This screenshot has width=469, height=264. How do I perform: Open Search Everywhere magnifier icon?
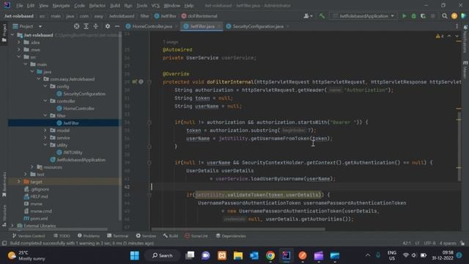pos(445,16)
